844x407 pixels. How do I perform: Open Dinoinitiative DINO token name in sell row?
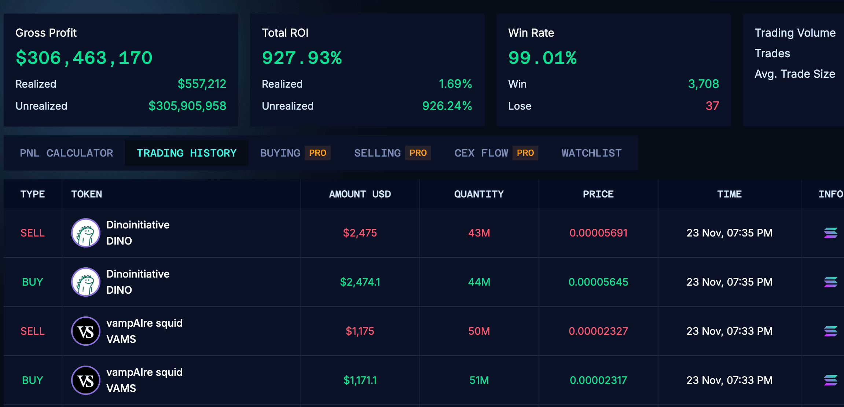coord(138,233)
